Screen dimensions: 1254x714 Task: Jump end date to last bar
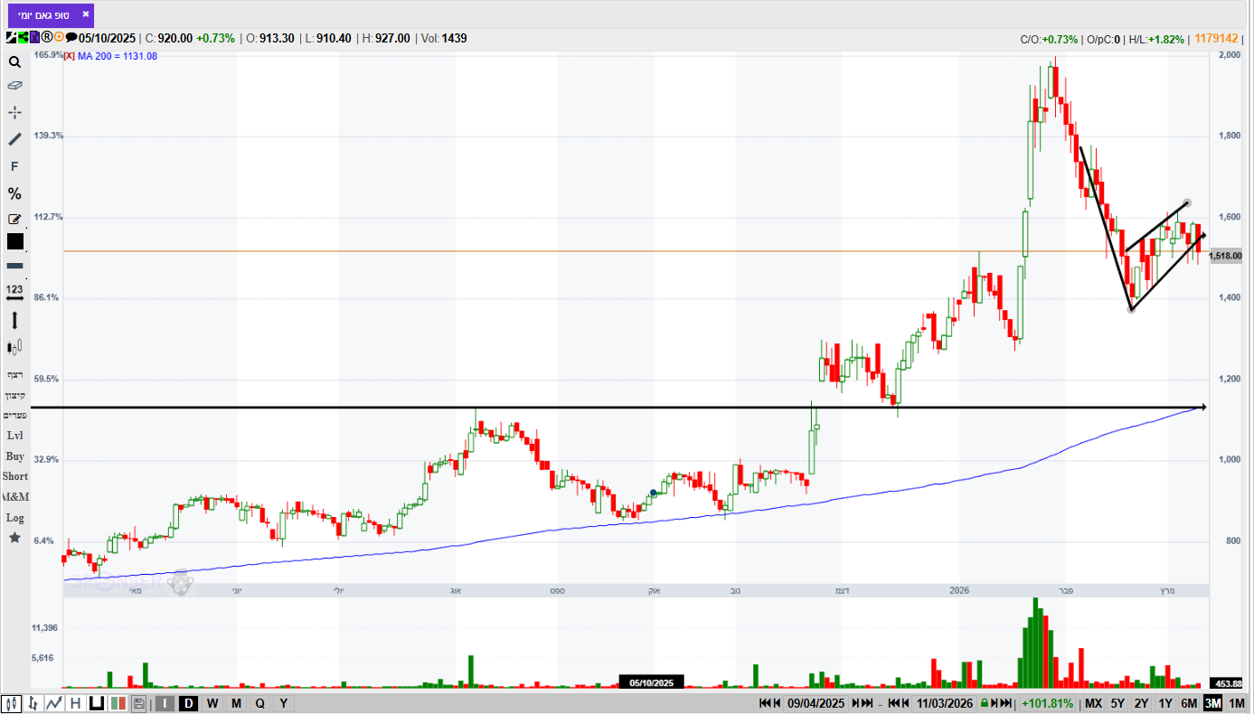coord(1005,703)
